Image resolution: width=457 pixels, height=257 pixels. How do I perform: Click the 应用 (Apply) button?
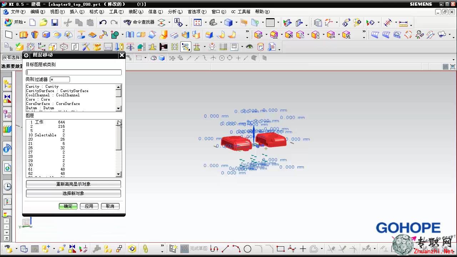tap(89, 206)
